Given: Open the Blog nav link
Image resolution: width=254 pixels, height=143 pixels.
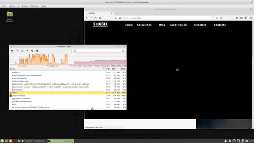Looking at the screenshot, I should click(162, 25).
